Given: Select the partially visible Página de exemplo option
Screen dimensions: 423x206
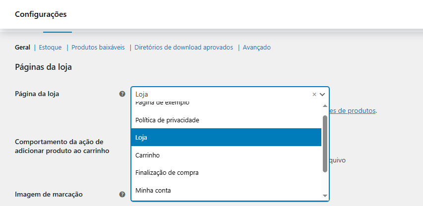Looking at the screenshot, I should (162, 103).
